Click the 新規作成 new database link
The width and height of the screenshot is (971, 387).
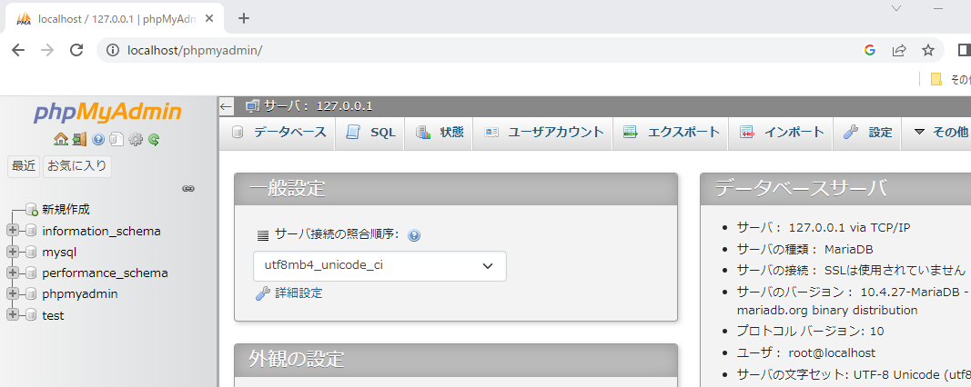click(x=66, y=210)
